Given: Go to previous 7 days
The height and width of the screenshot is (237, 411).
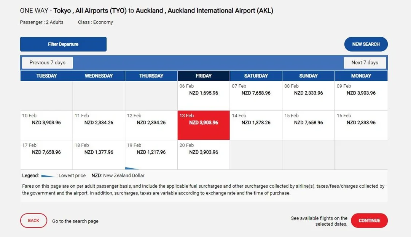Looking at the screenshot, I should [47, 63].
